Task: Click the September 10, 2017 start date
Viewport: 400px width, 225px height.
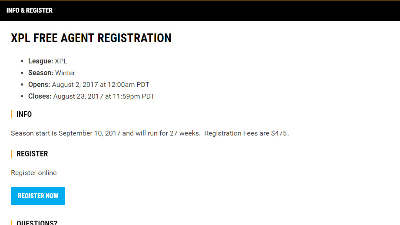Action: coord(89,133)
